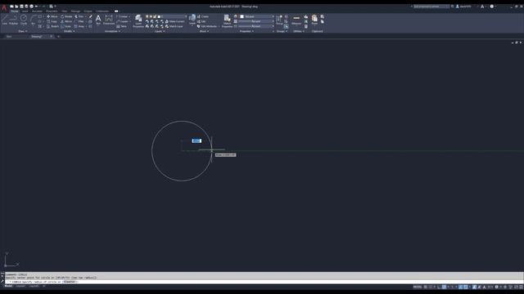Open the Parametric ribbon tab

point(52,11)
